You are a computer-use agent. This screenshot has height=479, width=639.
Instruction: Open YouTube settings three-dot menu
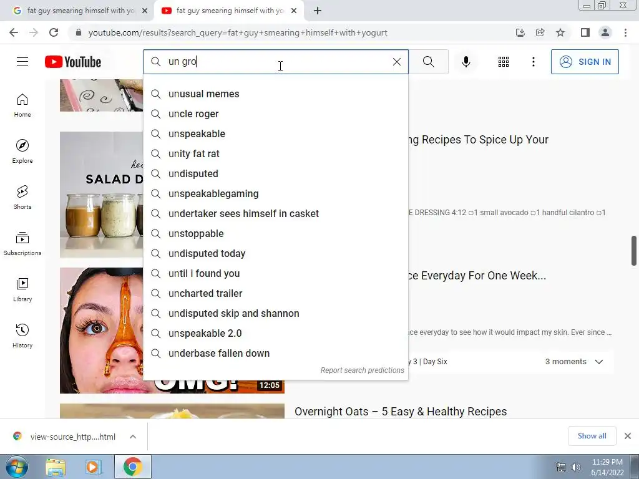point(533,62)
